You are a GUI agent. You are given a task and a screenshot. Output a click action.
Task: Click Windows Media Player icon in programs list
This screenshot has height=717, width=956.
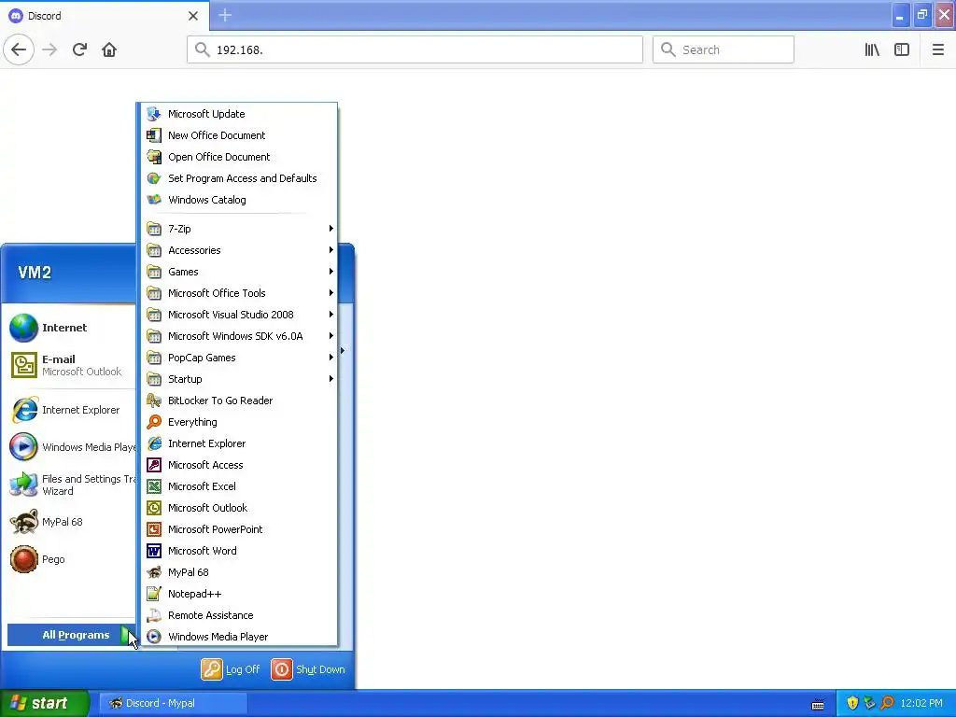[x=154, y=637]
